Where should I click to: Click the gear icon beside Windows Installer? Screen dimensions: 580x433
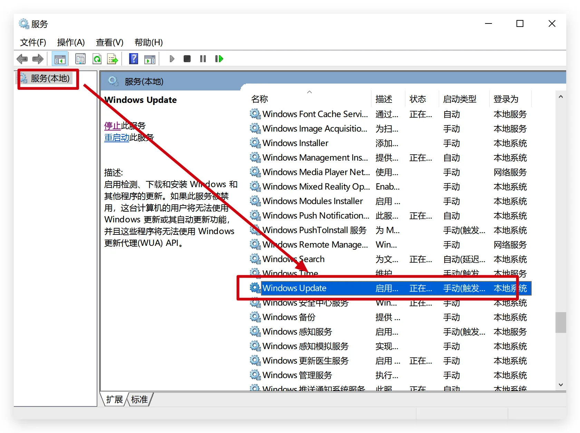click(255, 143)
